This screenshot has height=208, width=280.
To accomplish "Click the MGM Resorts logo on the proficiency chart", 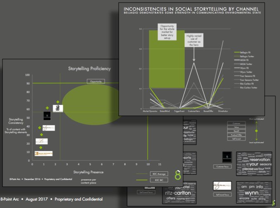I will (43, 154).
